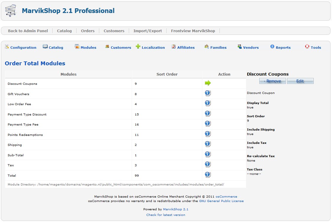Select the Reports text link

[283, 48]
